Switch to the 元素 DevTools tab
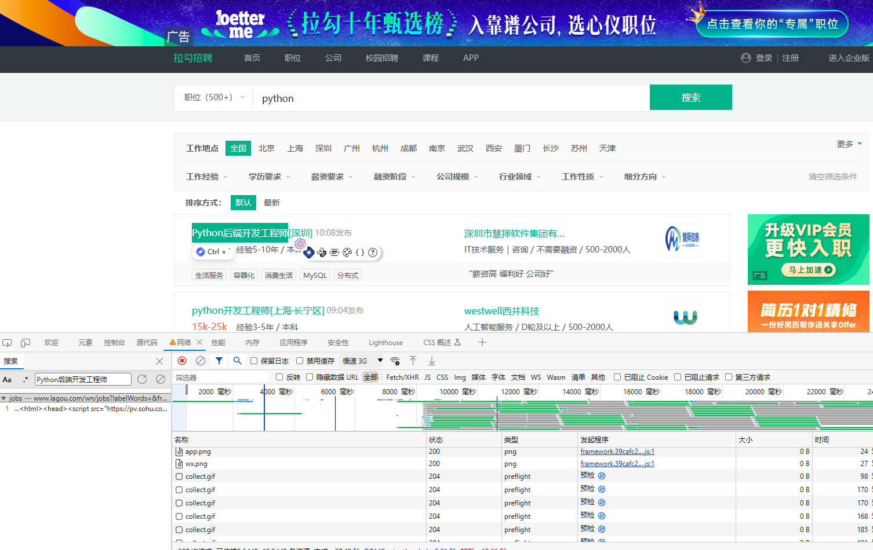Image resolution: width=873 pixels, height=550 pixels. 85,343
